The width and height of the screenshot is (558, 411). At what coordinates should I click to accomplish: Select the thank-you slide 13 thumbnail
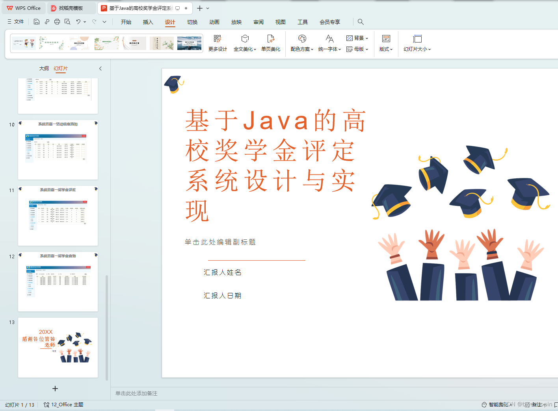tap(58, 347)
